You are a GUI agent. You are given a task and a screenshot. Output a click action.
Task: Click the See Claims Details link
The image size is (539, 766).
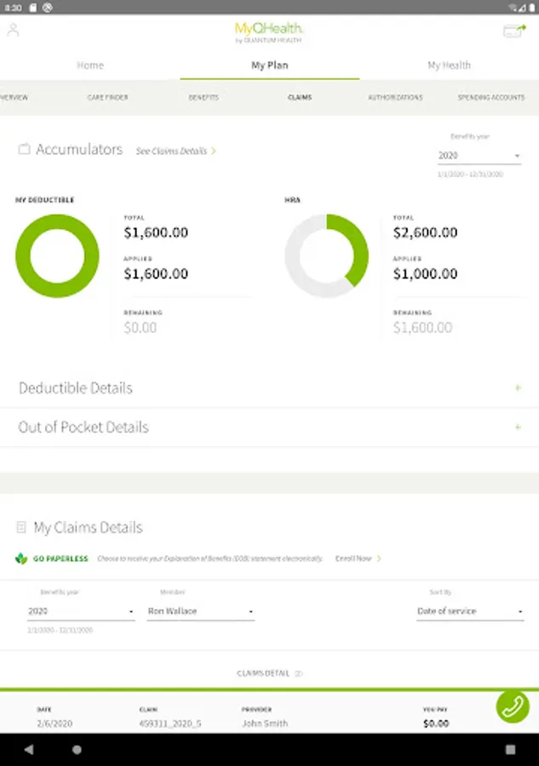tap(175, 151)
